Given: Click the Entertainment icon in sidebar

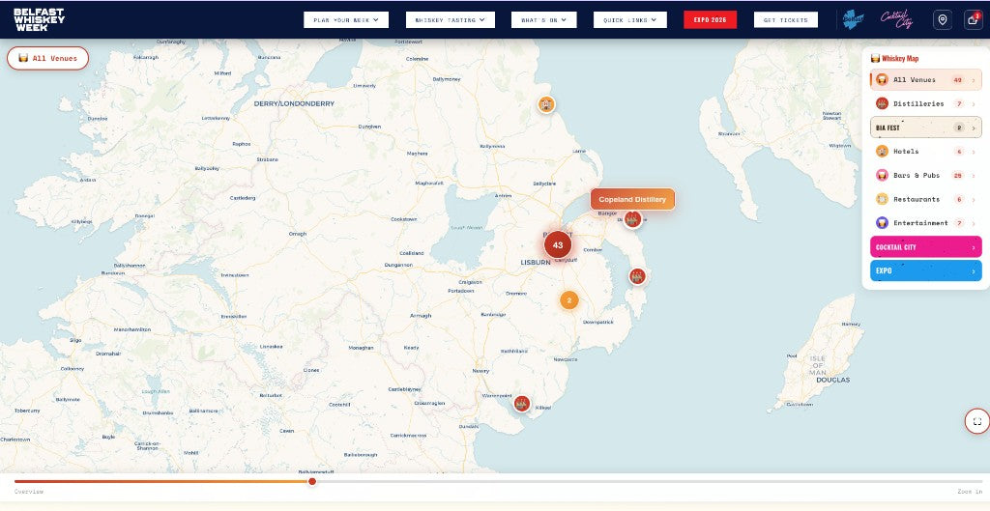Looking at the screenshot, I should tap(882, 223).
